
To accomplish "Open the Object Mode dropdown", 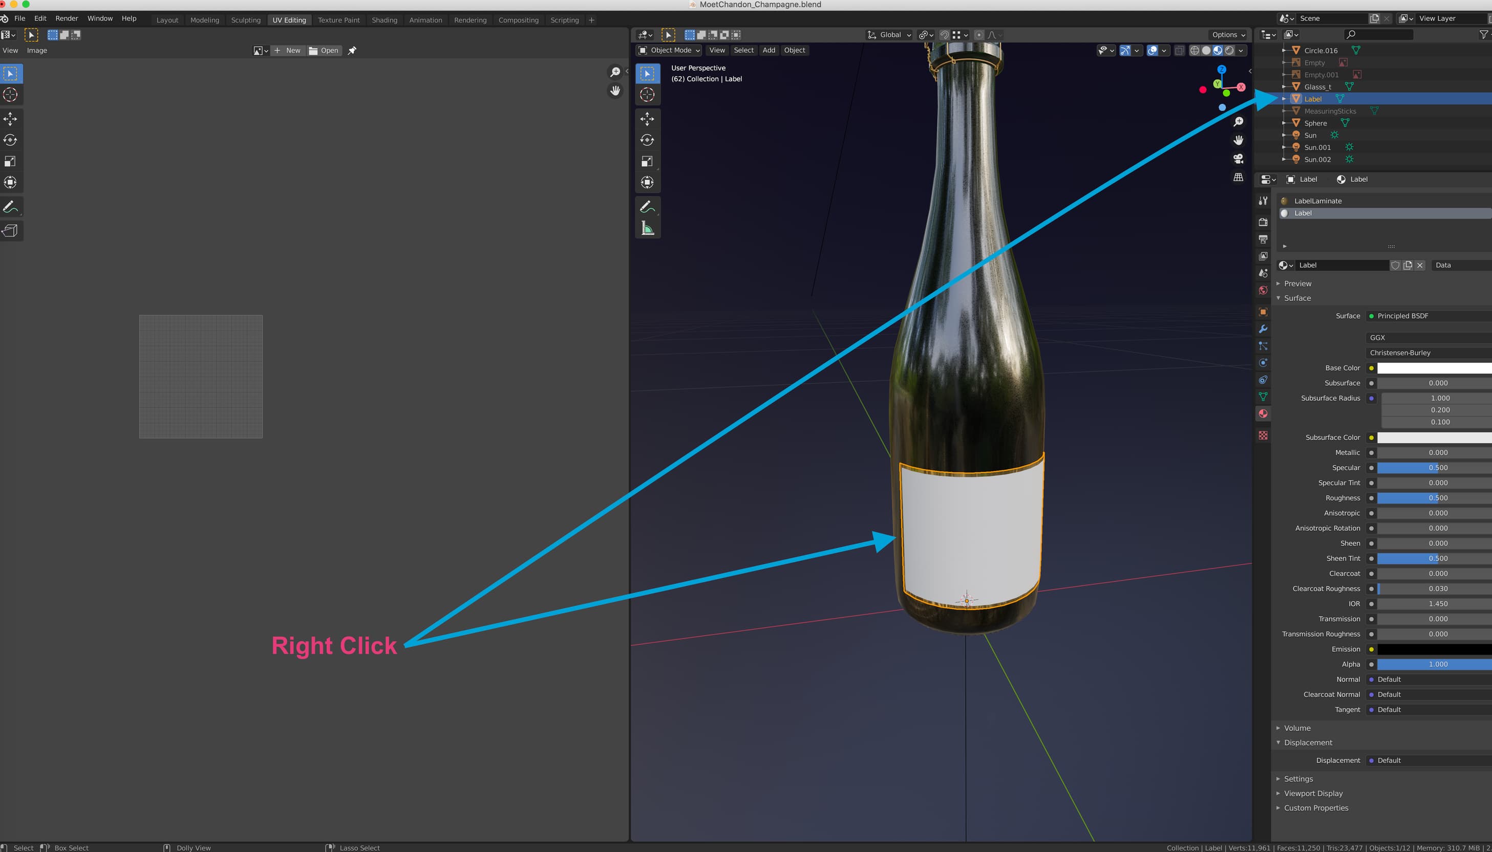I will click(669, 50).
